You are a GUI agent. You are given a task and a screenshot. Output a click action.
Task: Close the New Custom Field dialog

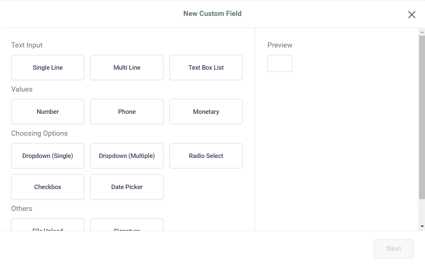[412, 14]
